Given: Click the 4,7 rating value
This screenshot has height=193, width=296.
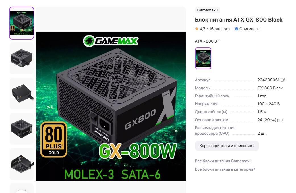Looking at the screenshot, I should [202, 29].
